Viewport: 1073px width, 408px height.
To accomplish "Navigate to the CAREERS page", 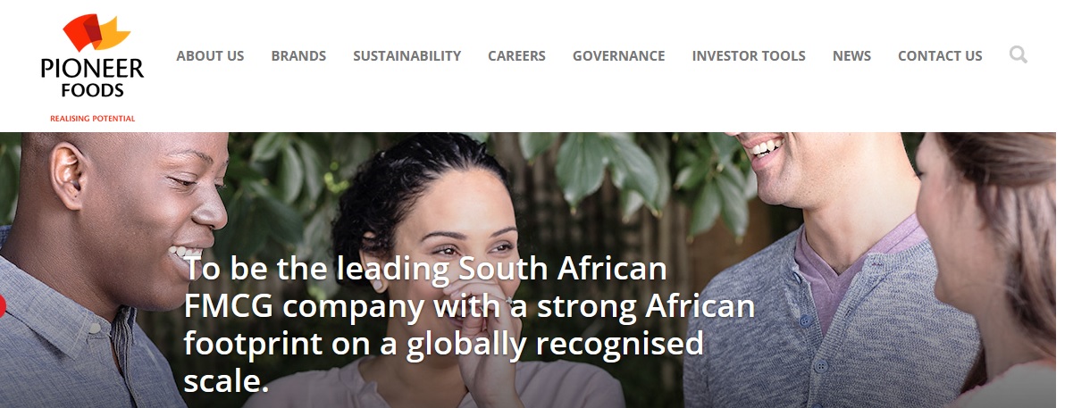I will pyautogui.click(x=516, y=55).
